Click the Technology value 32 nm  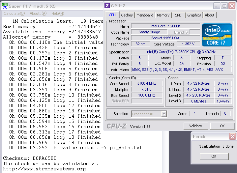click(140, 44)
